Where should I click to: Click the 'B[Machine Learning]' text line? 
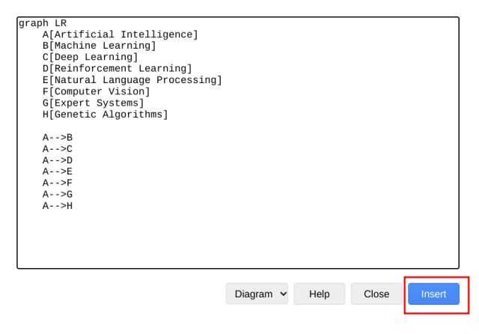click(99, 46)
